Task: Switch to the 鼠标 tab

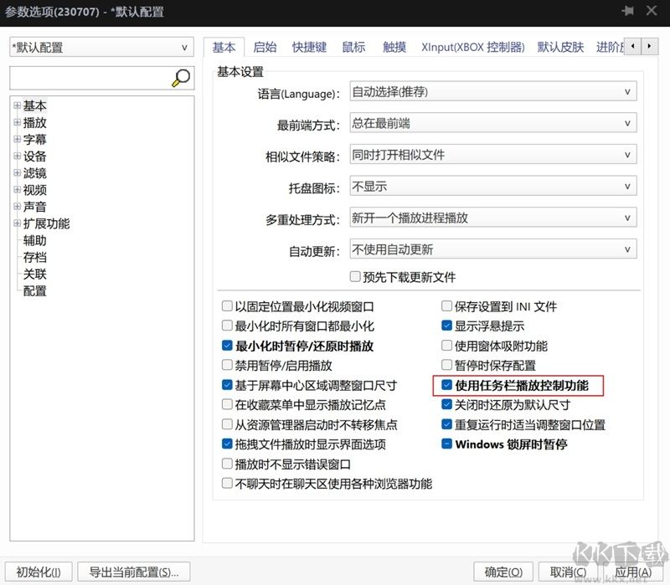Action: pyautogui.click(x=353, y=48)
